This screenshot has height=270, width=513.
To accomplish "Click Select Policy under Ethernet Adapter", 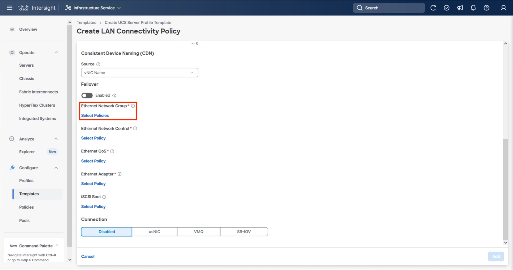I will tap(93, 184).
